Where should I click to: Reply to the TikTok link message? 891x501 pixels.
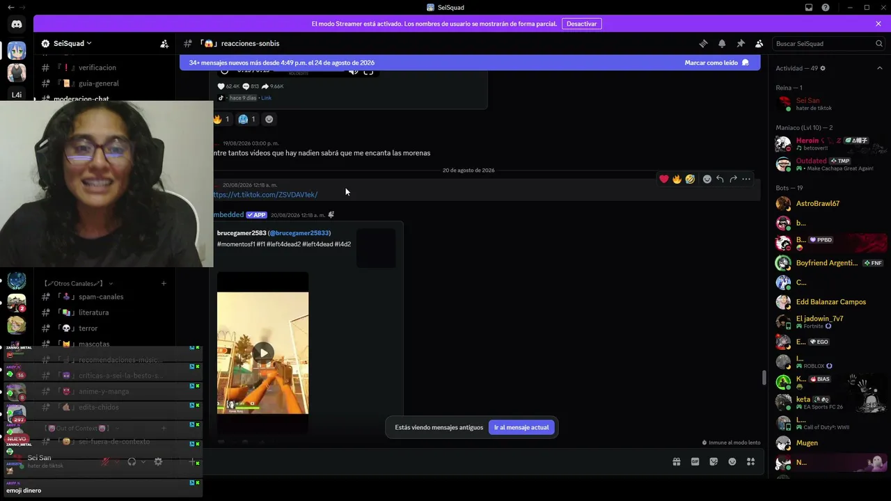tap(720, 179)
